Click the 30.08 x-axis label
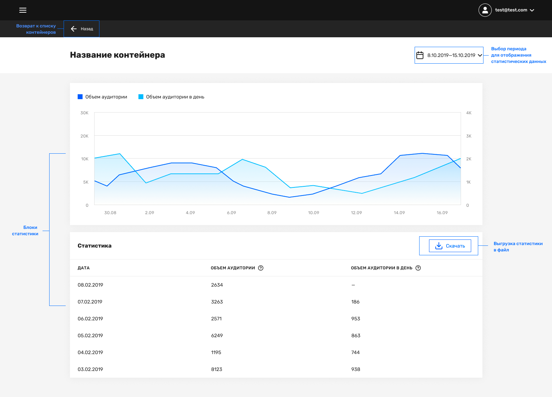 110,213
